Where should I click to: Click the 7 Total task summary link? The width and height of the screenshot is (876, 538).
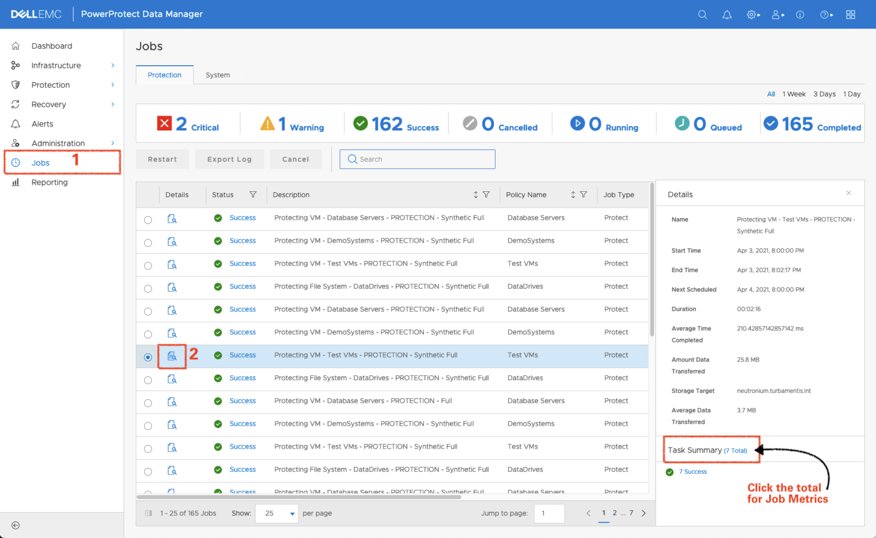[x=735, y=450]
